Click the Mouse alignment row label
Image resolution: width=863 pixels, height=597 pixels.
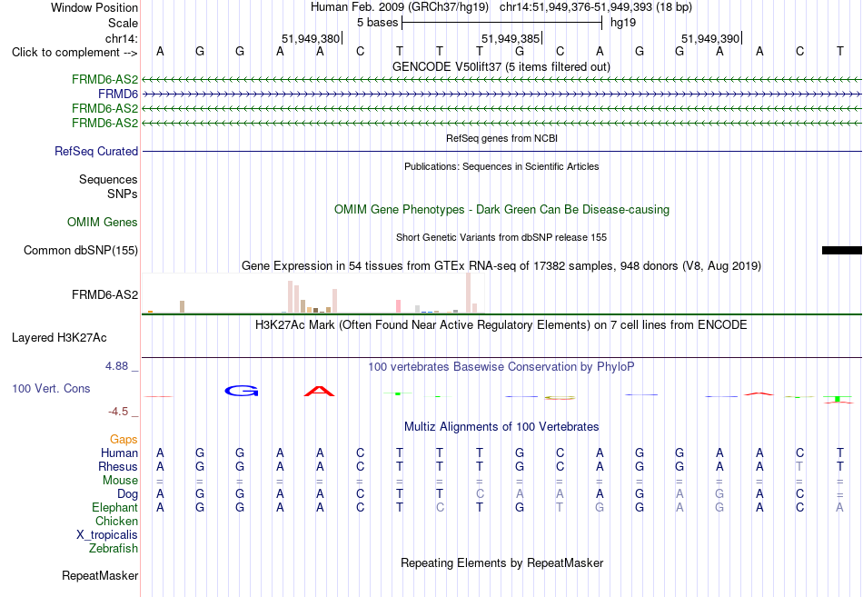[x=120, y=481]
